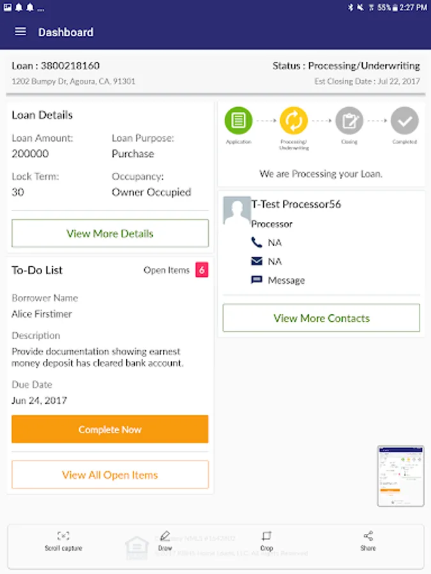The height and width of the screenshot is (574, 431).
Task: Tap the green Application stage icon
Action: pos(238,120)
